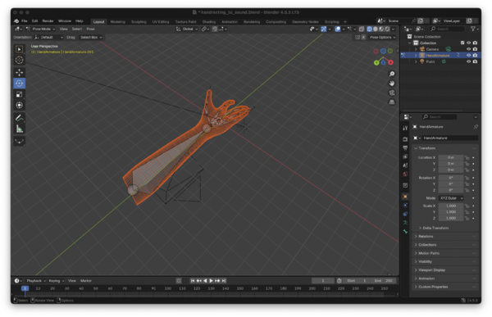This screenshot has width=492, height=317.
Task: Click the pin icon beside HandArmature
Action: (476, 127)
